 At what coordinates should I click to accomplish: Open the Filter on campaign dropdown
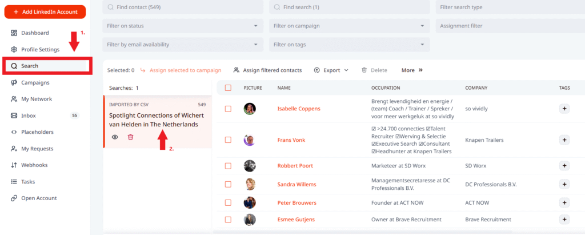[349, 26]
